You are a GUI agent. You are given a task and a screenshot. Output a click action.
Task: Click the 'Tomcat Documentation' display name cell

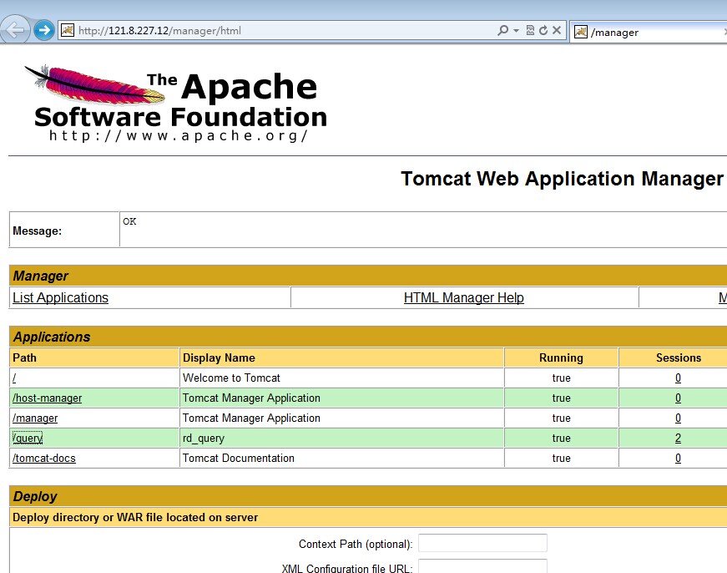[341, 458]
